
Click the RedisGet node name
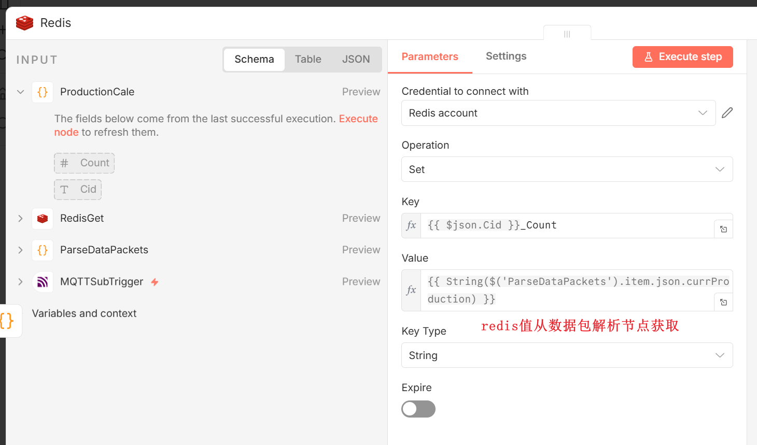pyautogui.click(x=82, y=219)
